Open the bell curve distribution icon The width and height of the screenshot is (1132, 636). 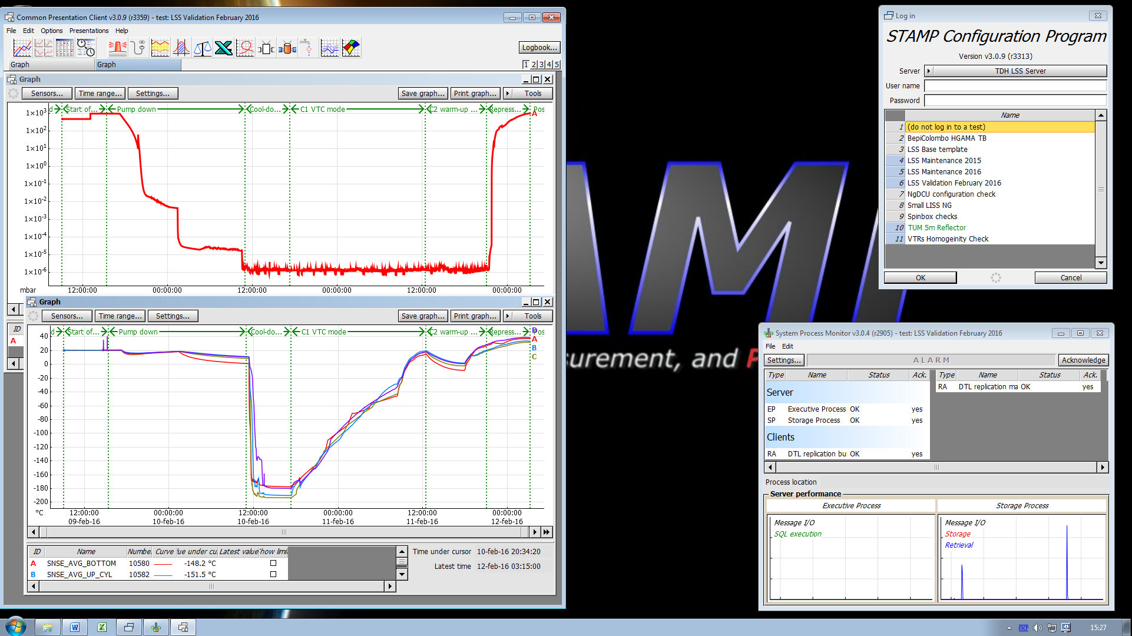point(181,48)
